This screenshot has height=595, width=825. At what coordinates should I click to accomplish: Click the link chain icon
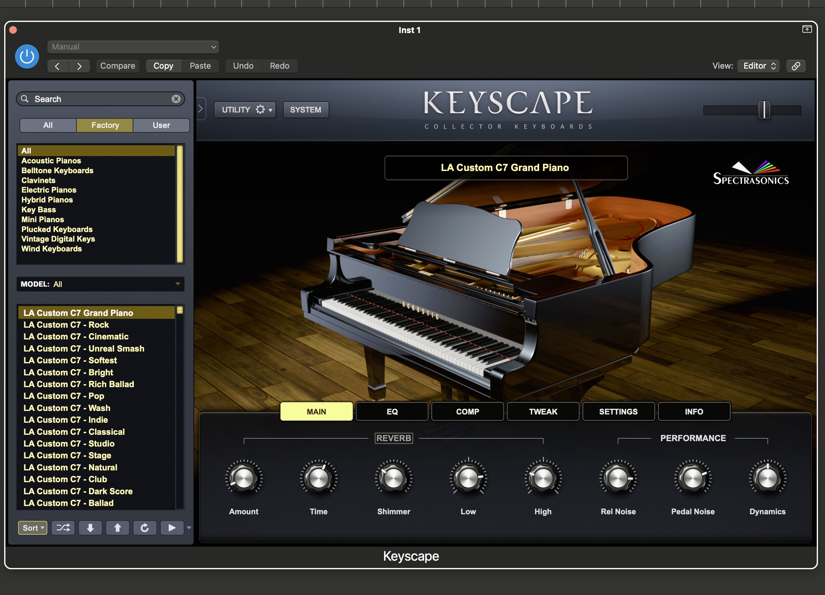pyautogui.click(x=796, y=66)
